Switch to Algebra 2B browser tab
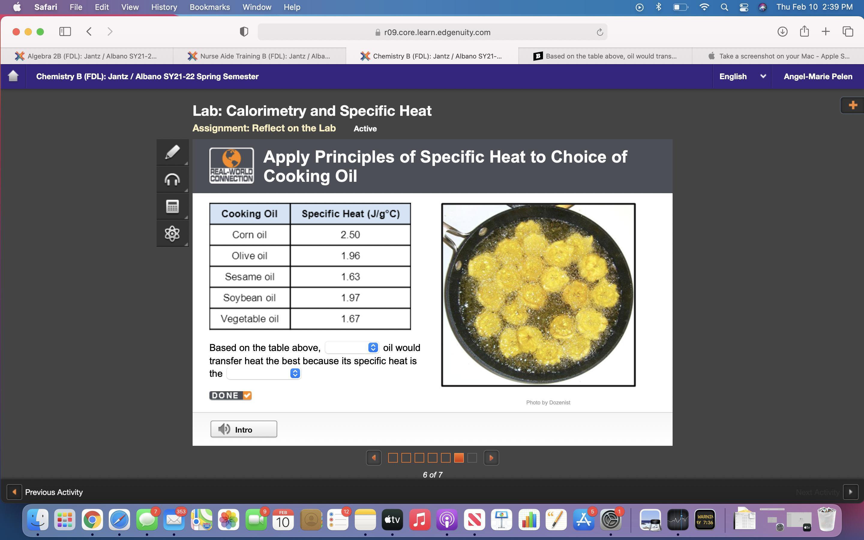The image size is (864, 540). coord(87,56)
